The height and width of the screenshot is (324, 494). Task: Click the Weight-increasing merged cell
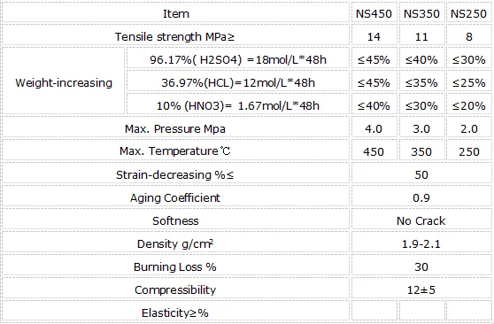[64, 82]
